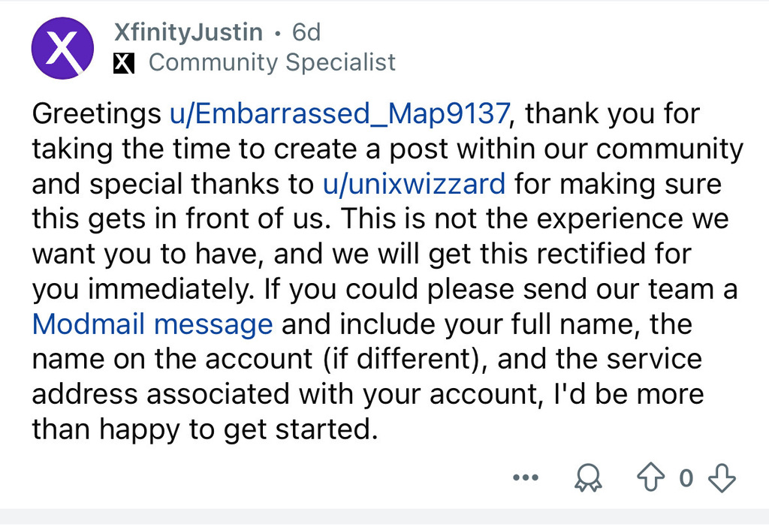This screenshot has height=527, width=769.
Task: Select the Community Specialist flair text
Action: [272, 63]
